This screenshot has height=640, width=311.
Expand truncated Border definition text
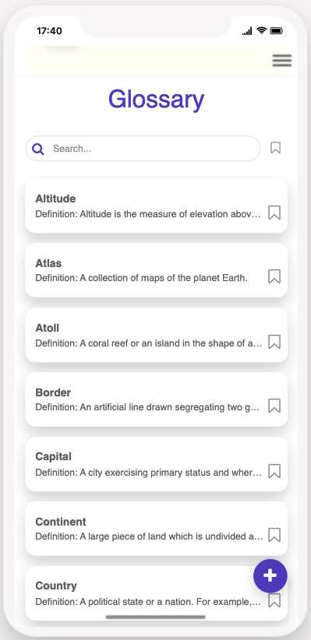(x=147, y=407)
